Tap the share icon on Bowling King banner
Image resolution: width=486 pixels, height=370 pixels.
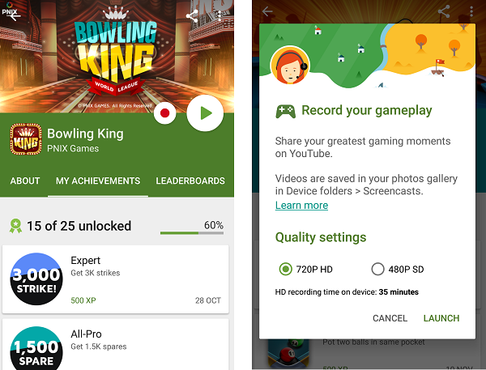pyautogui.click(x=192, y=16)
